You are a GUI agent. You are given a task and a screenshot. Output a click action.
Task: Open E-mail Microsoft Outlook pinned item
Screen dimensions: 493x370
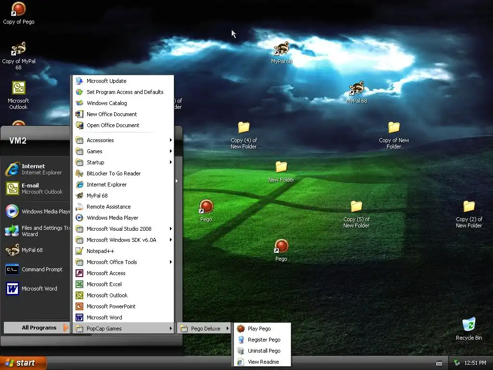click(x=37, y=188)
